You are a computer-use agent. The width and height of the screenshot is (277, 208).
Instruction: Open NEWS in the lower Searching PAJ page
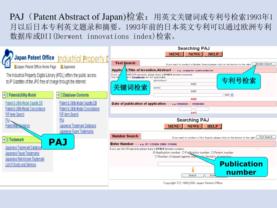click(x=193, y=126)
